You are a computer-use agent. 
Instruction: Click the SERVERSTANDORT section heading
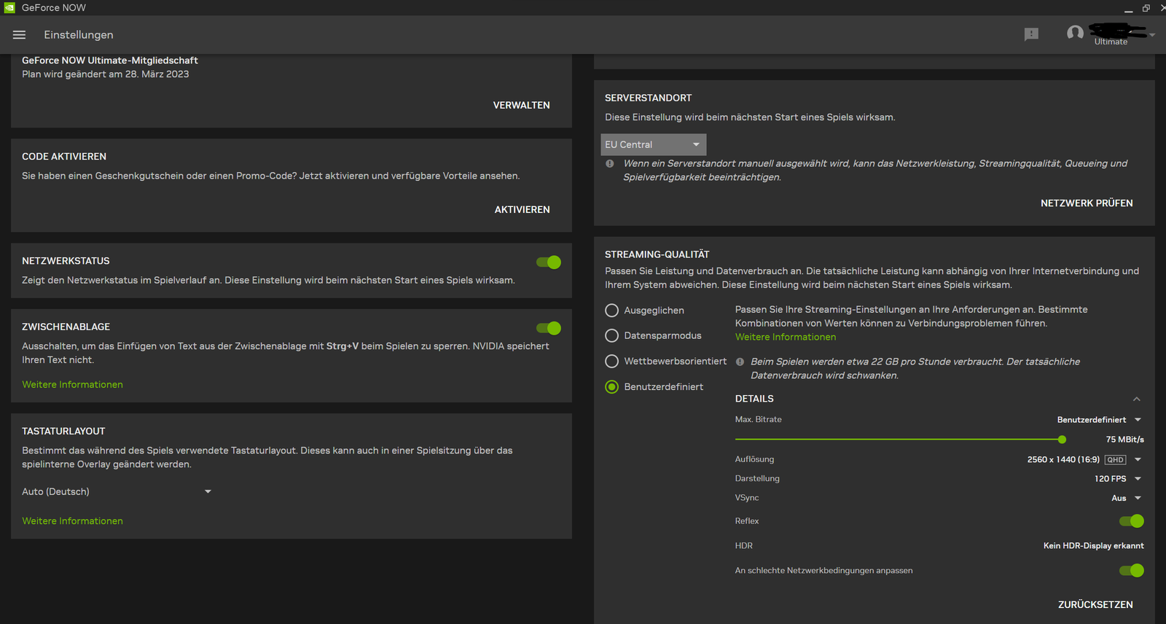click(x=649, y=98)
